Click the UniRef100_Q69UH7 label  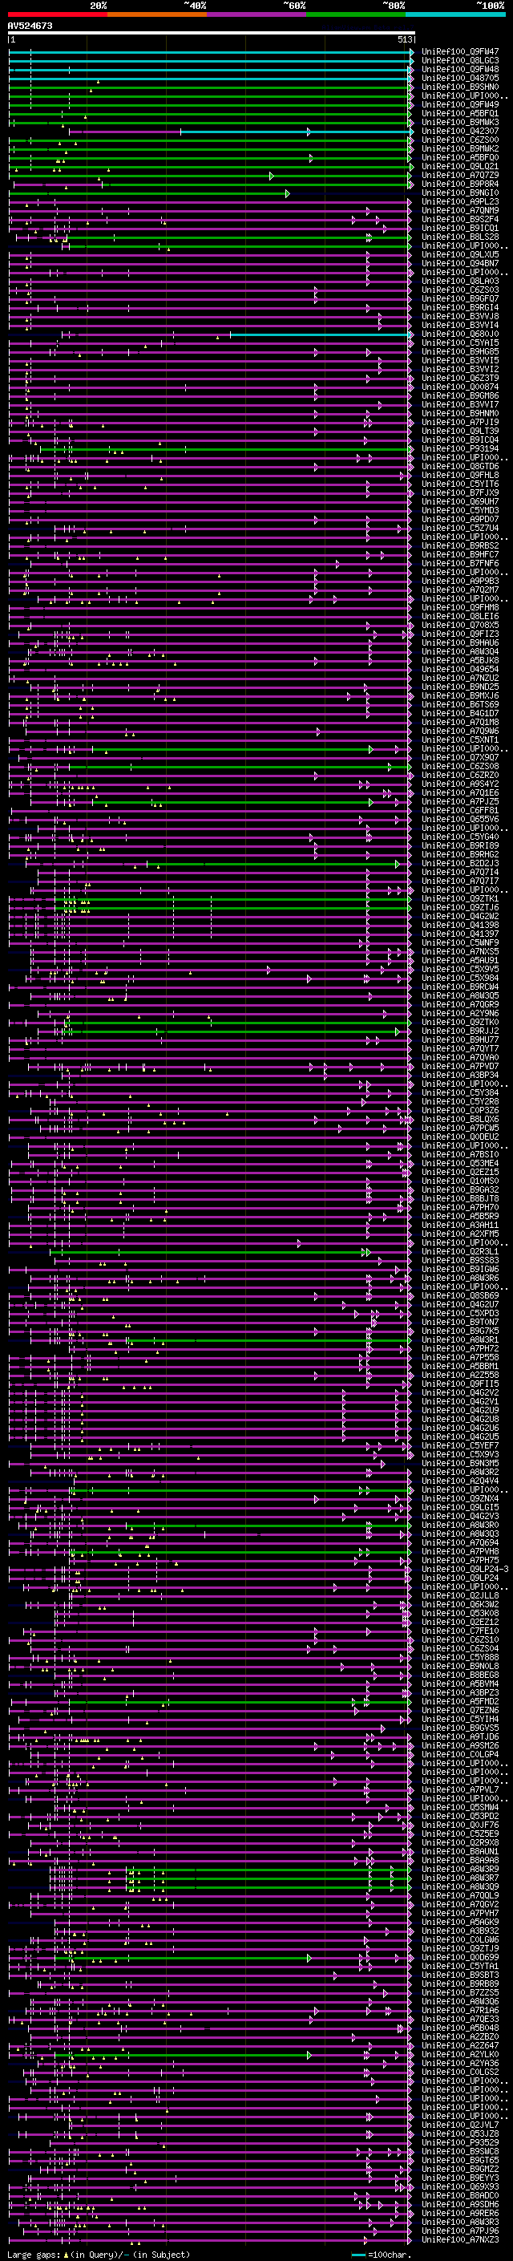click(460, 501)
